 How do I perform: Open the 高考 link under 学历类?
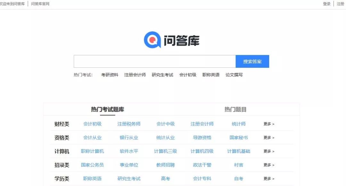(x=165, y=178)
